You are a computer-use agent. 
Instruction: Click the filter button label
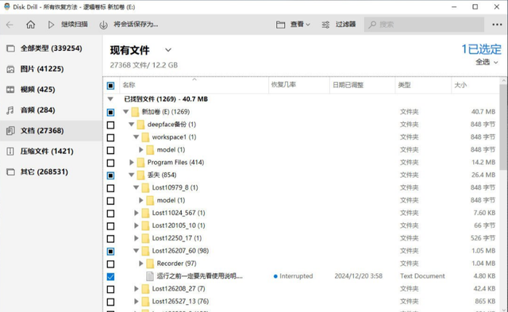pos(345,25)
